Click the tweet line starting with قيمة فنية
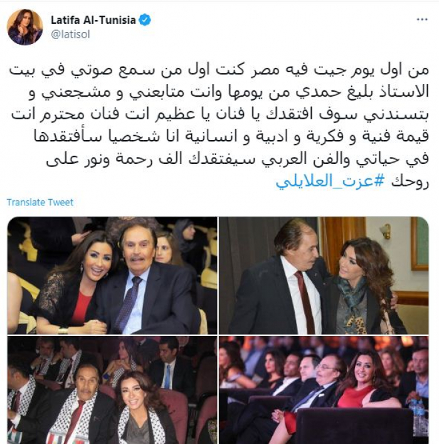 (x=231, y=137)
